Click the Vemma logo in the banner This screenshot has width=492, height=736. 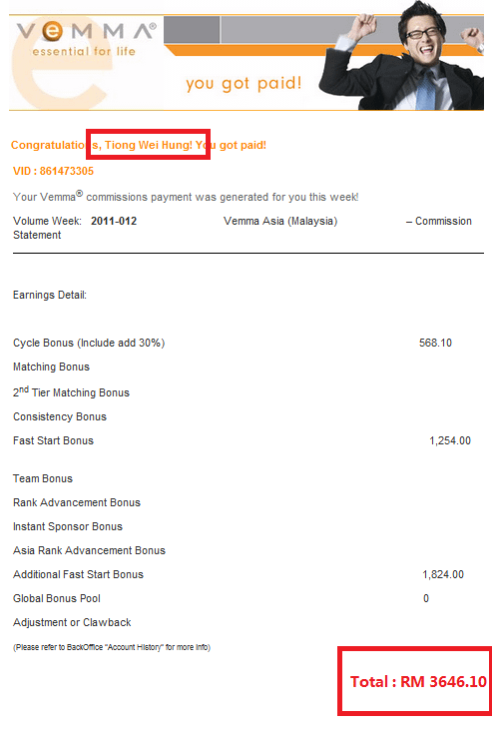coord(86,32)
